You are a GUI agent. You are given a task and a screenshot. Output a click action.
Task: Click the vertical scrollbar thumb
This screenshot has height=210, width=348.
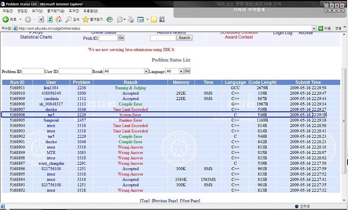344,121
